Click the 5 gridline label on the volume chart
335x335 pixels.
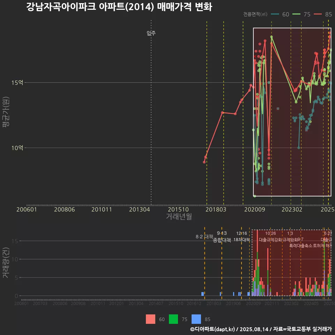(x=16, y=277)
